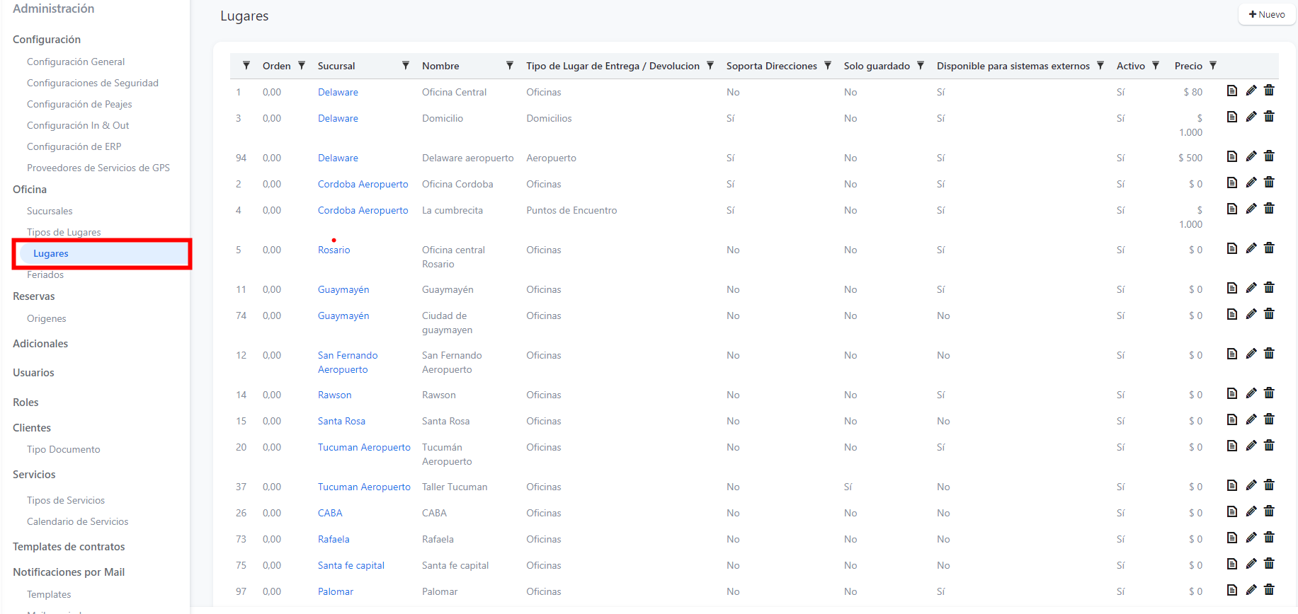This screenshot has height=614, width=1298.
Task: Edit the Delaware aeropuerto place
Action: (1251, 156)
